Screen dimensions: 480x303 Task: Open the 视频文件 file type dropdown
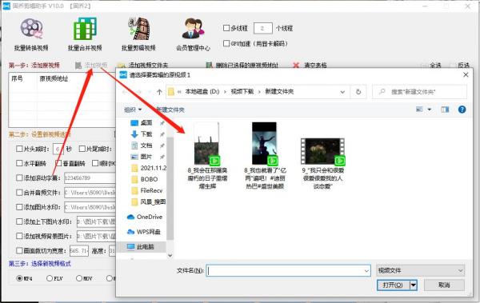click(x=420, y=270)
